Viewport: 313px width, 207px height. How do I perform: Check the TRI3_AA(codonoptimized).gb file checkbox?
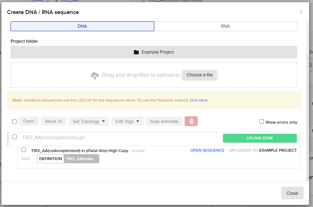click(14, 137)
